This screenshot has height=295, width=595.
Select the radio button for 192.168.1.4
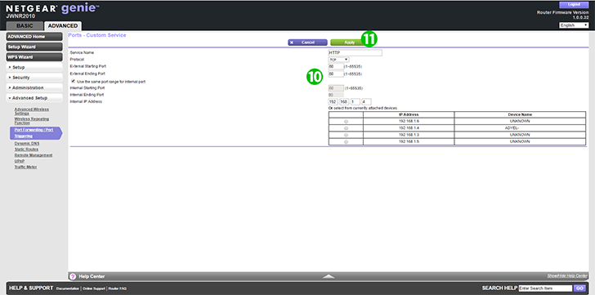(x=346, y=128)
